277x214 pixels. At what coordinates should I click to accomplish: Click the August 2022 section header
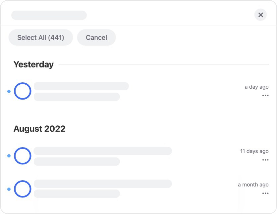[39, 129]
